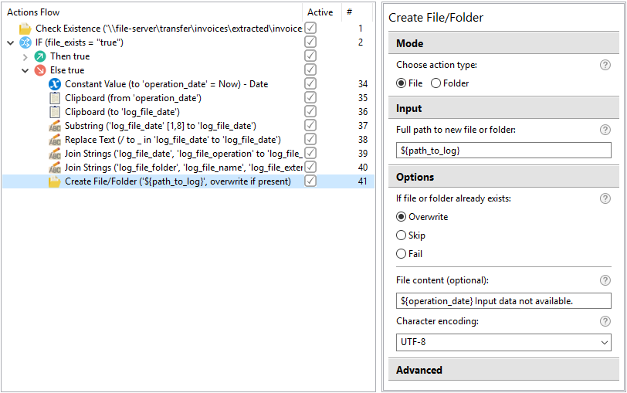Open help for File content field

tap(605, 280)
